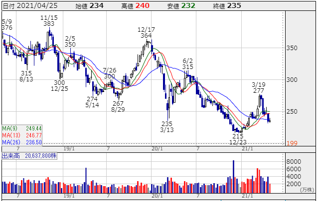Viewport: 317px width, 201px height.
Task: Click the 315 8/13 low label
Action: point(26,76)
